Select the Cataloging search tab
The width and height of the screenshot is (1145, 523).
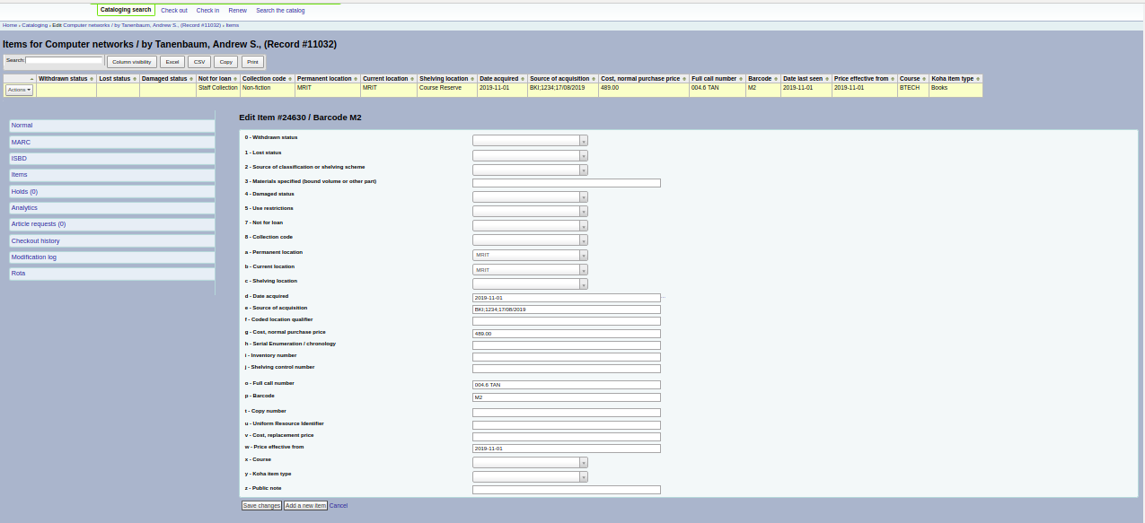(126, 10)
